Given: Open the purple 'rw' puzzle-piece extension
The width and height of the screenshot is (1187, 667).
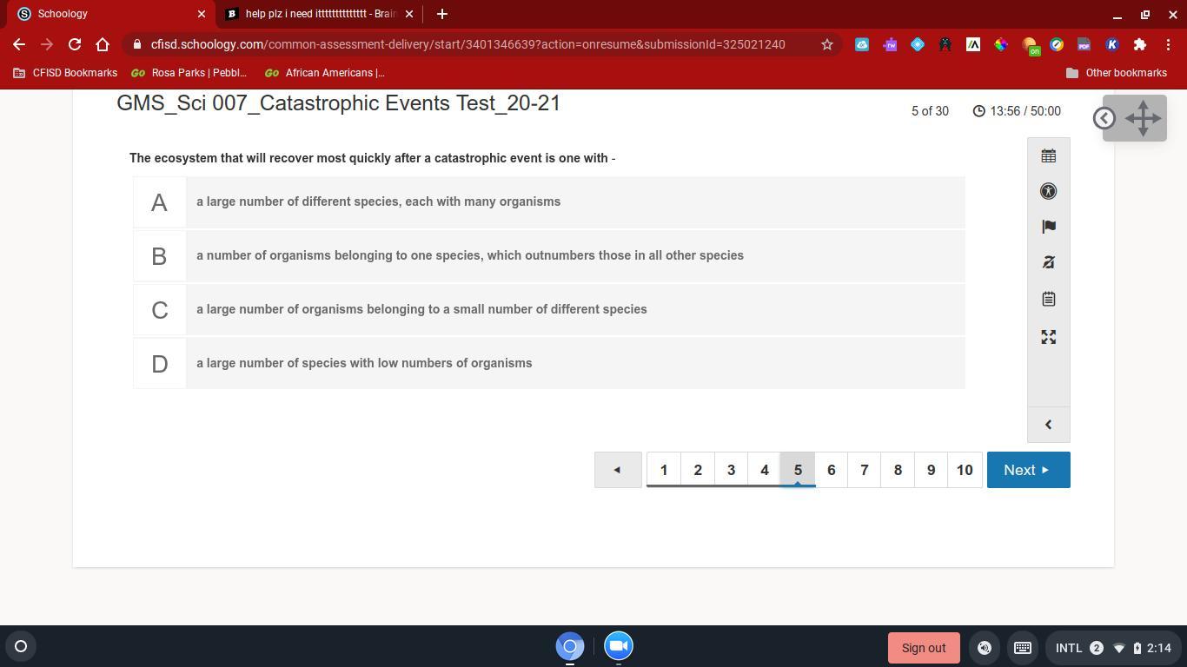Looking at the screenshot, I should (890, 44).
